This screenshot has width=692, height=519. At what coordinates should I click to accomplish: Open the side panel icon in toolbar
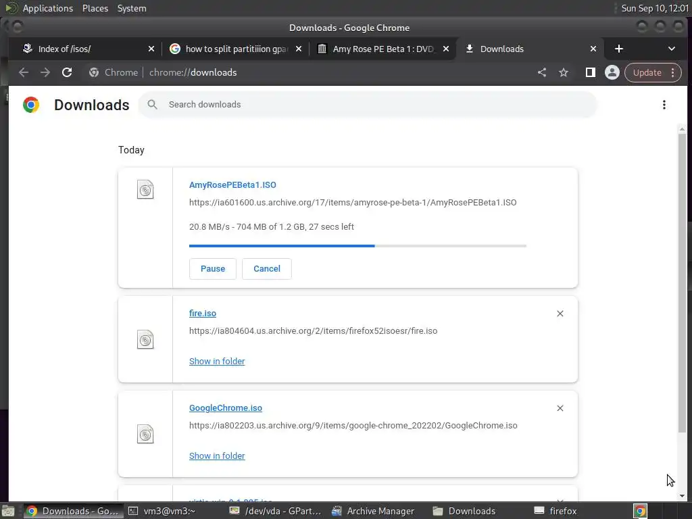click(590, 72)
